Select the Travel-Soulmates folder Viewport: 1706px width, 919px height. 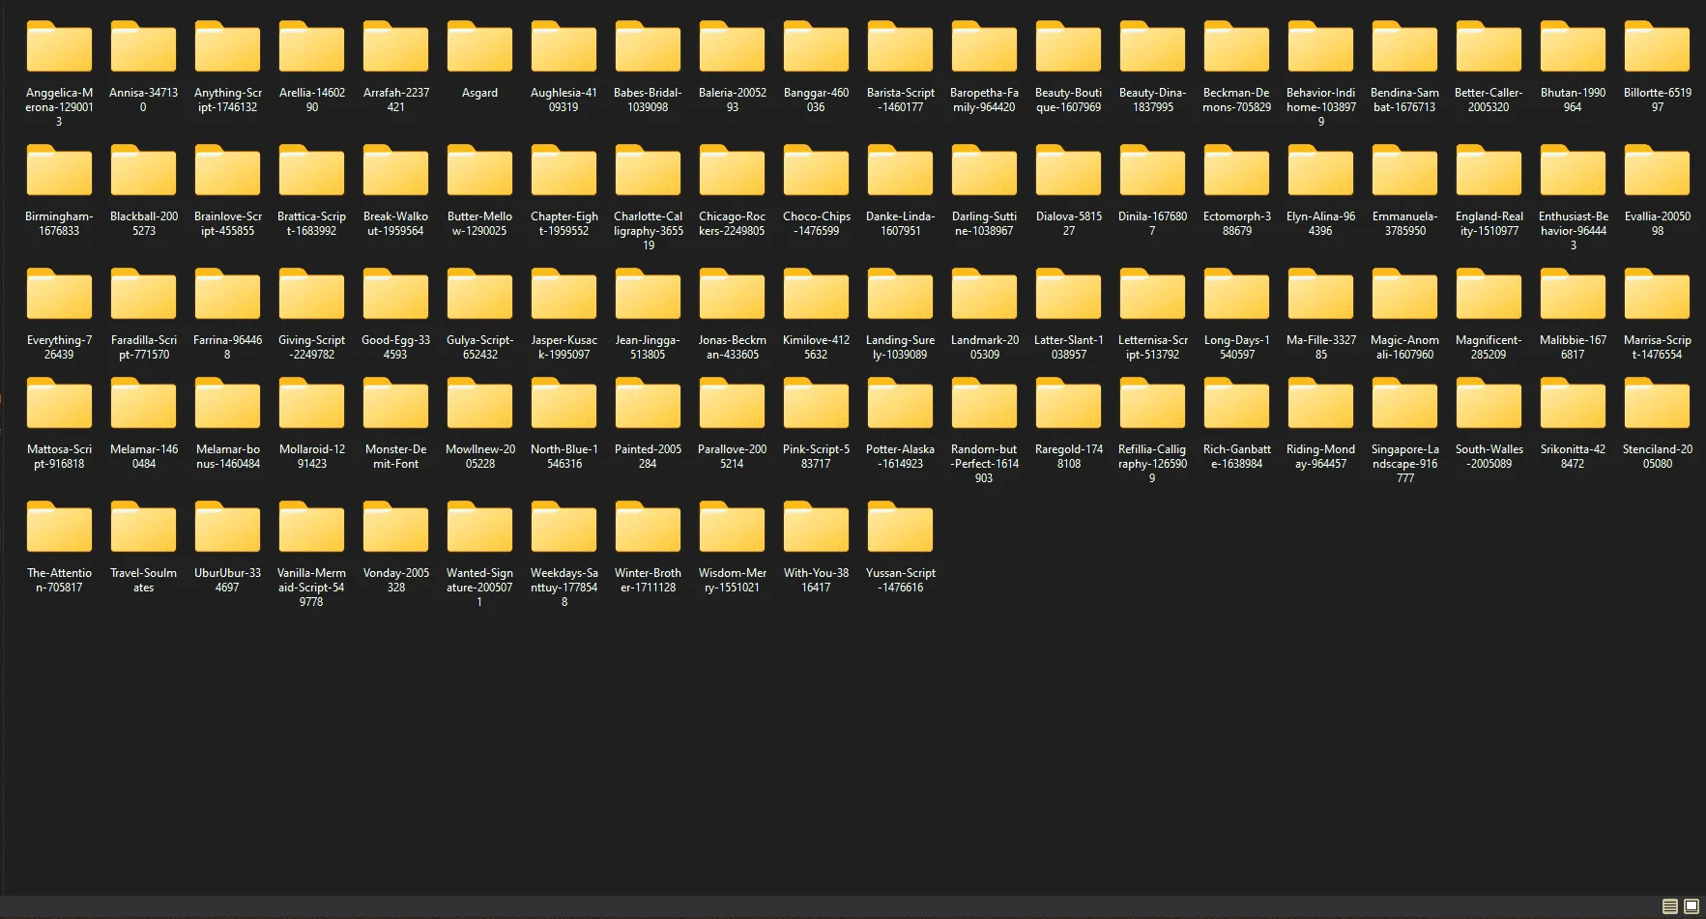coord(143,547)
